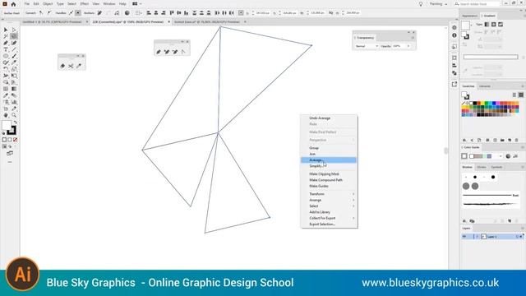Expand the Transform submenu
The image size is (526, 296).
329,194
